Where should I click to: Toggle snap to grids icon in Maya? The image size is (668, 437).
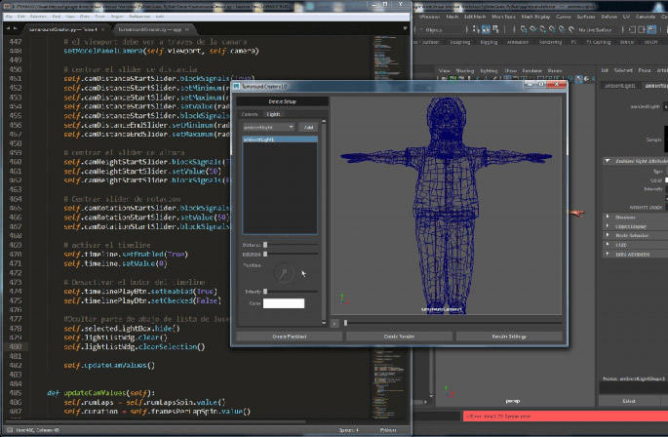pos(524,29)
